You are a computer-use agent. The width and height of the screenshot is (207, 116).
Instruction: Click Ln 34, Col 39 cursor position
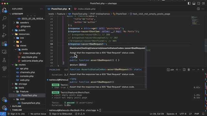[157, 114]
